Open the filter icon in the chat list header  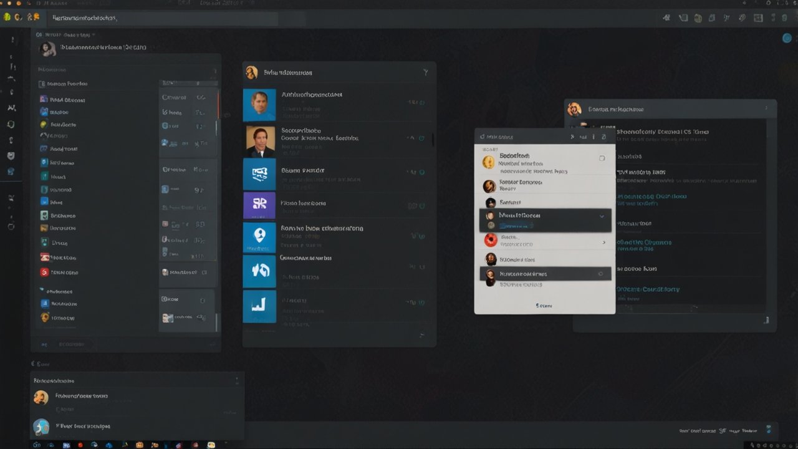(424, 72)
